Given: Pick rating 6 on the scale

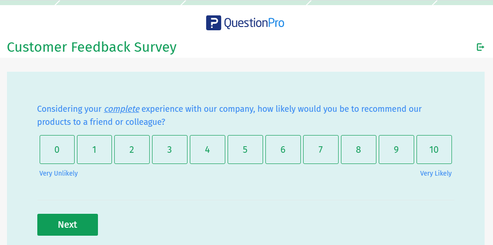Looking at the screenshot, I should point(283,150).
